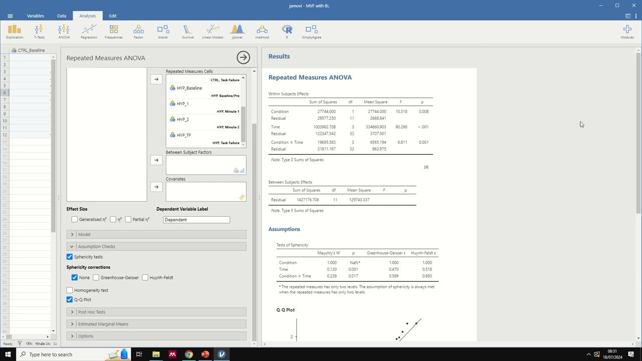
Task: Select the Analyses tab
Action: coord(87,16)
